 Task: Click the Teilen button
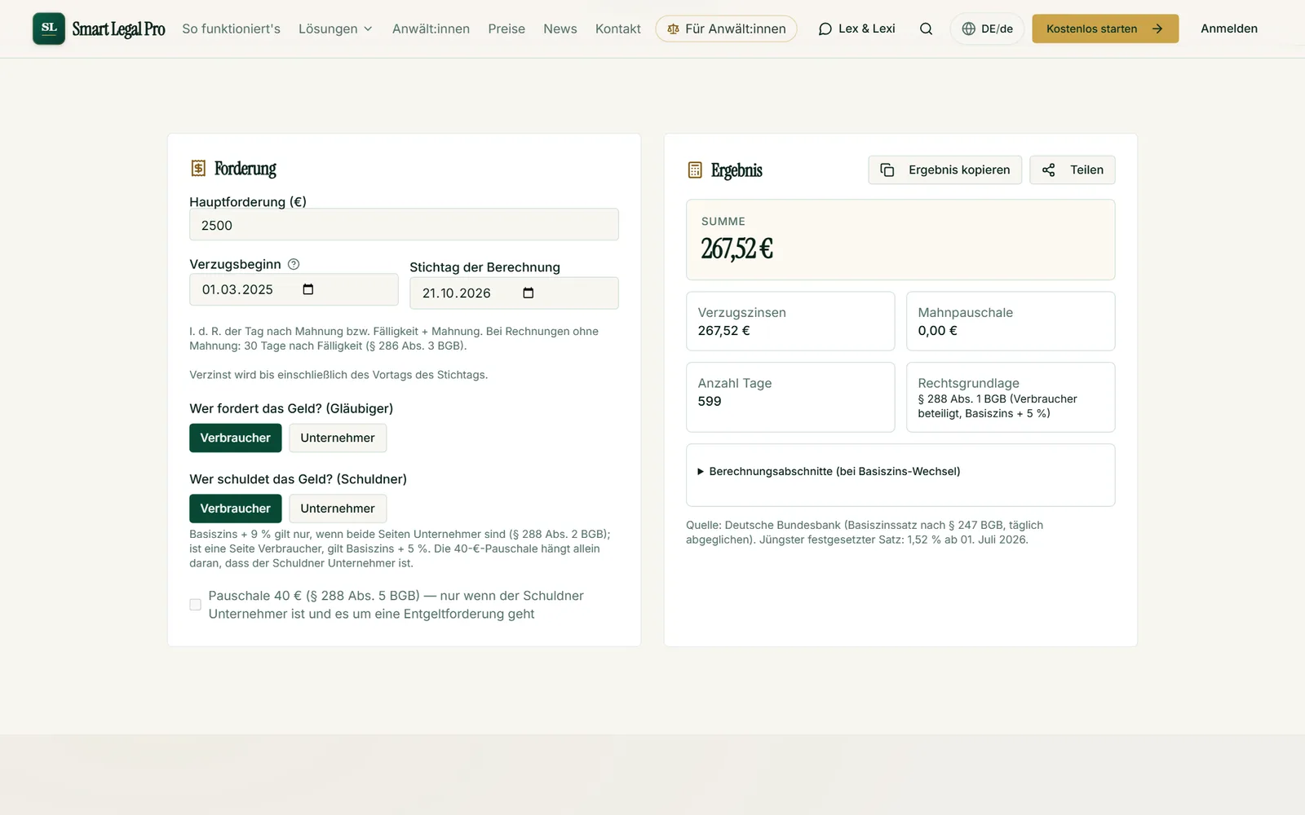click(1073, 170)
